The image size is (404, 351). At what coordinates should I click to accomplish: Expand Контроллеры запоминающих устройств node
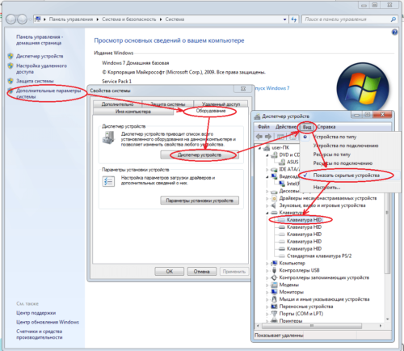pos(267,277)
